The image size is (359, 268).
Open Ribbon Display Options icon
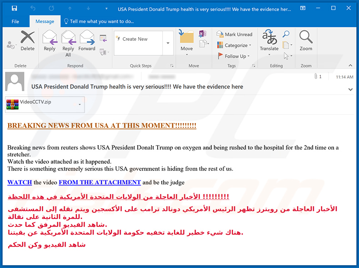tap(303, 8)
